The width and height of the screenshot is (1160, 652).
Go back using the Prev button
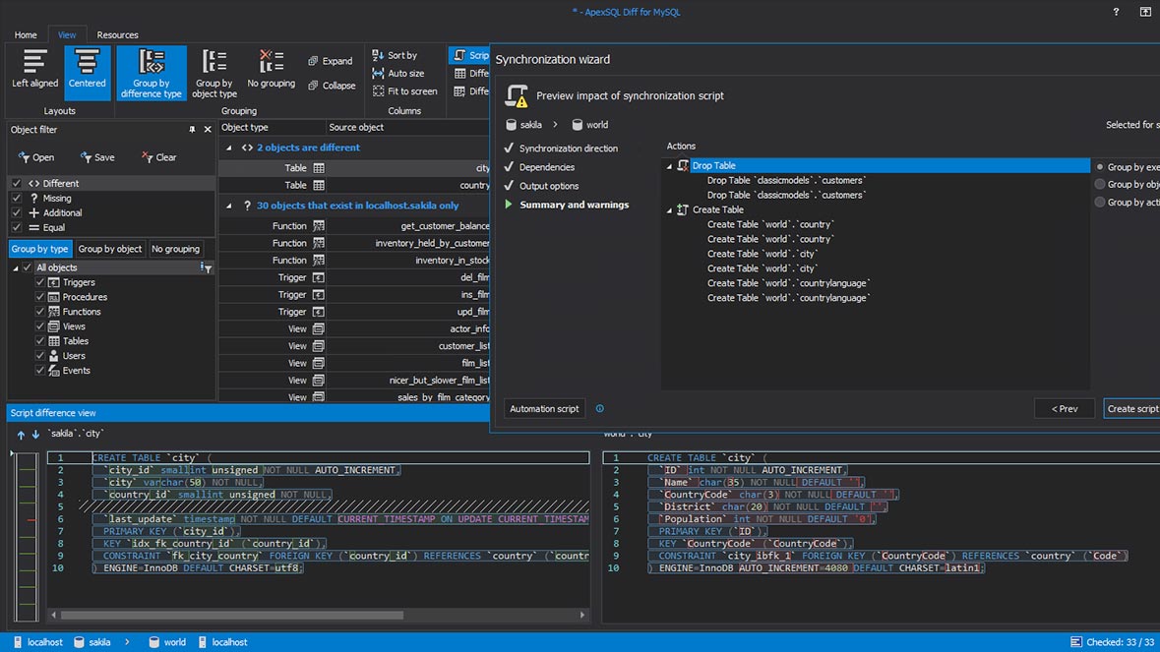coord(1065,407)
